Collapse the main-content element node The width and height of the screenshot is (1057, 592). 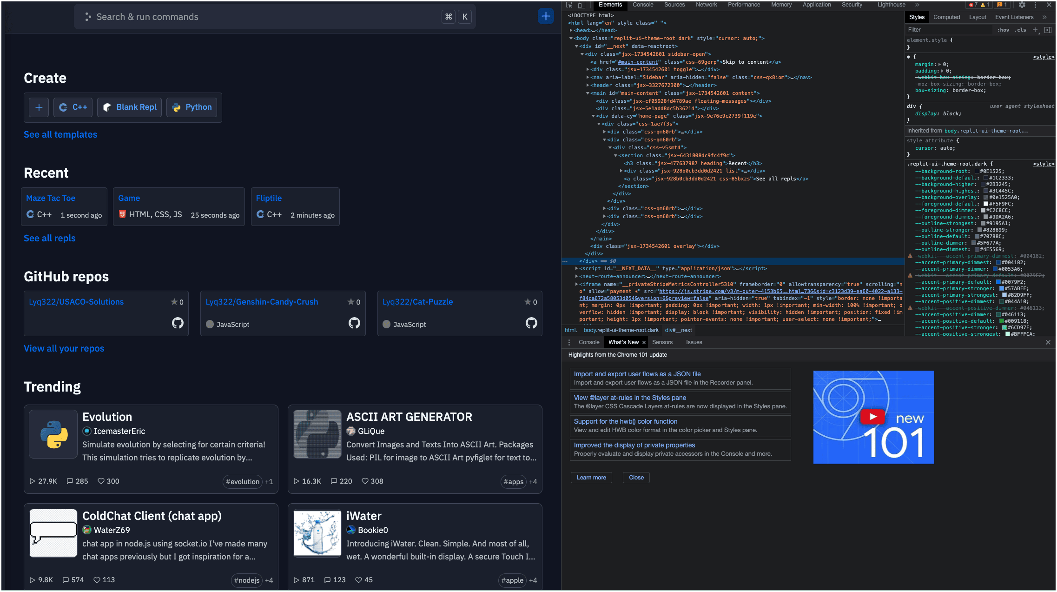coord(588,93)
